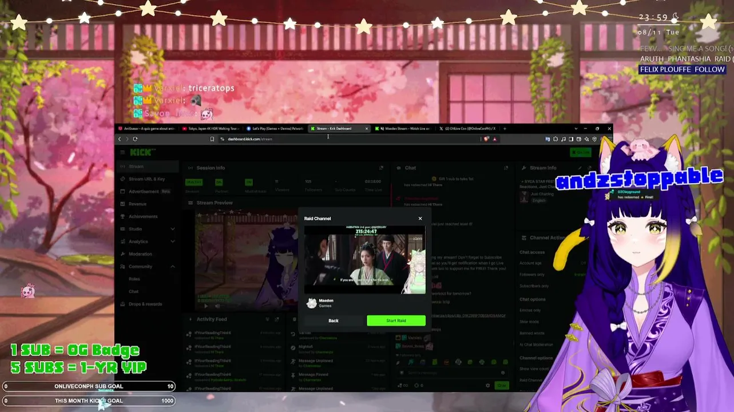Go forward in the browser
The width and height of the screenshot is (734, 412).
click(127, 139)
